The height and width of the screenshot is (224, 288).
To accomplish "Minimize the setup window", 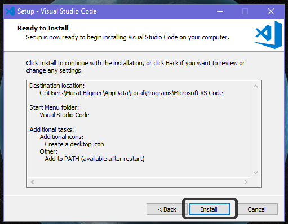I will pos(220,11).
